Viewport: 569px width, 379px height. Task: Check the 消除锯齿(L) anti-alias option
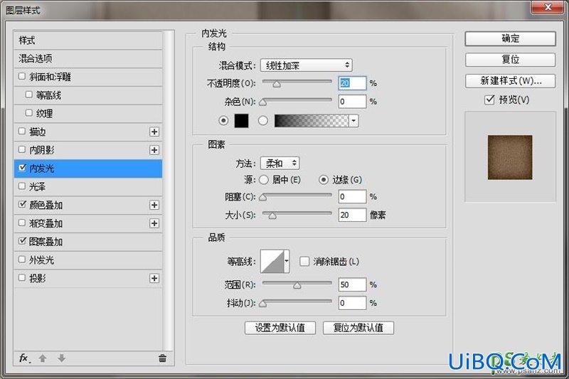tap(304, 261)
